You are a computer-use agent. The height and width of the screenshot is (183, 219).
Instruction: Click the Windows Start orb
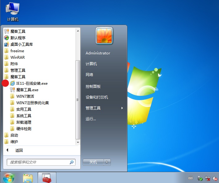9,178
